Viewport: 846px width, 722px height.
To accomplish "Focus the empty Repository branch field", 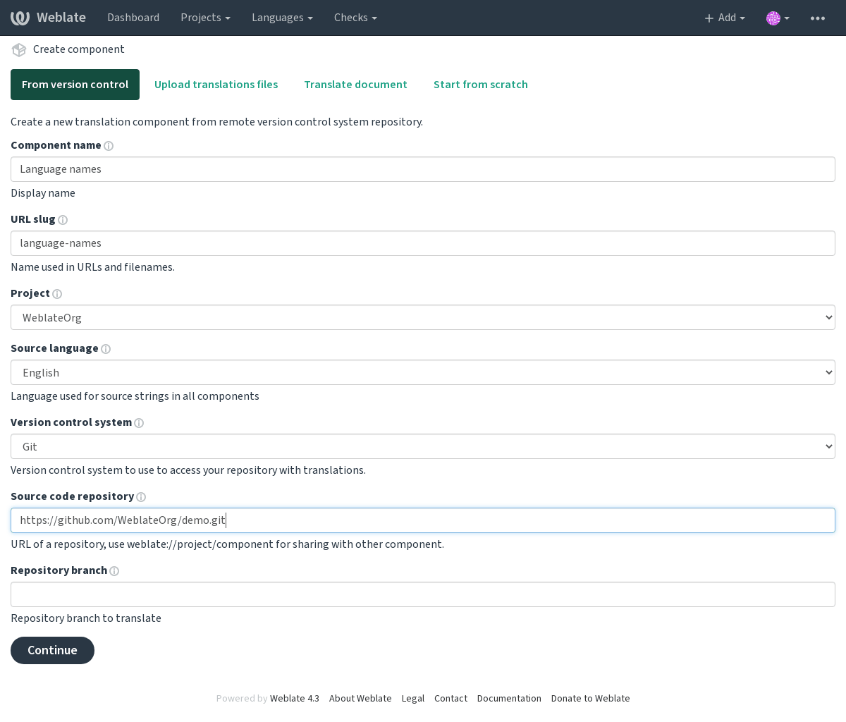I will click(423, 594).
